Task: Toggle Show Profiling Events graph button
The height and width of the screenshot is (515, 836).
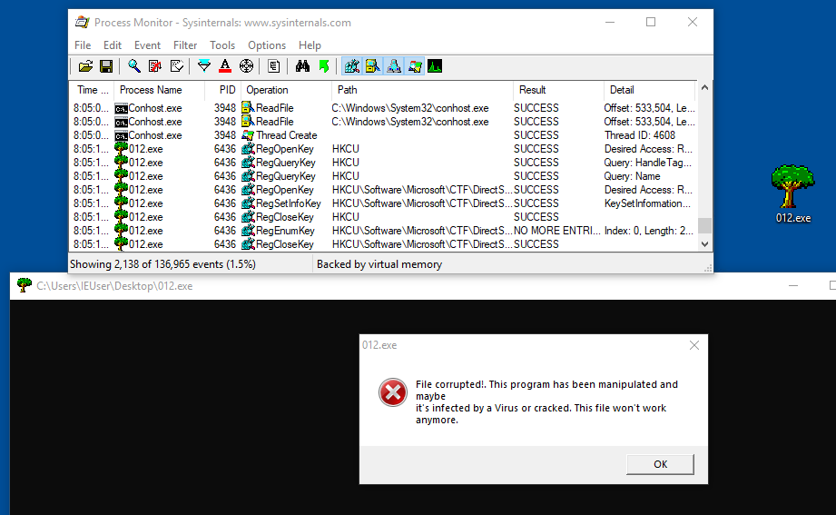Action: click(435, 66)
